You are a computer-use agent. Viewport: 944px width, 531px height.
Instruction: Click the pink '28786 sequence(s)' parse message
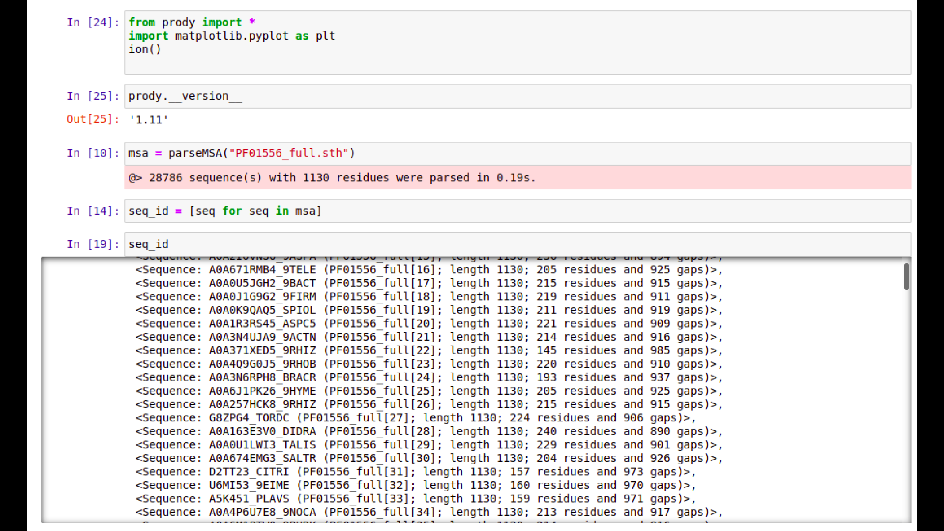pos(332,177)
